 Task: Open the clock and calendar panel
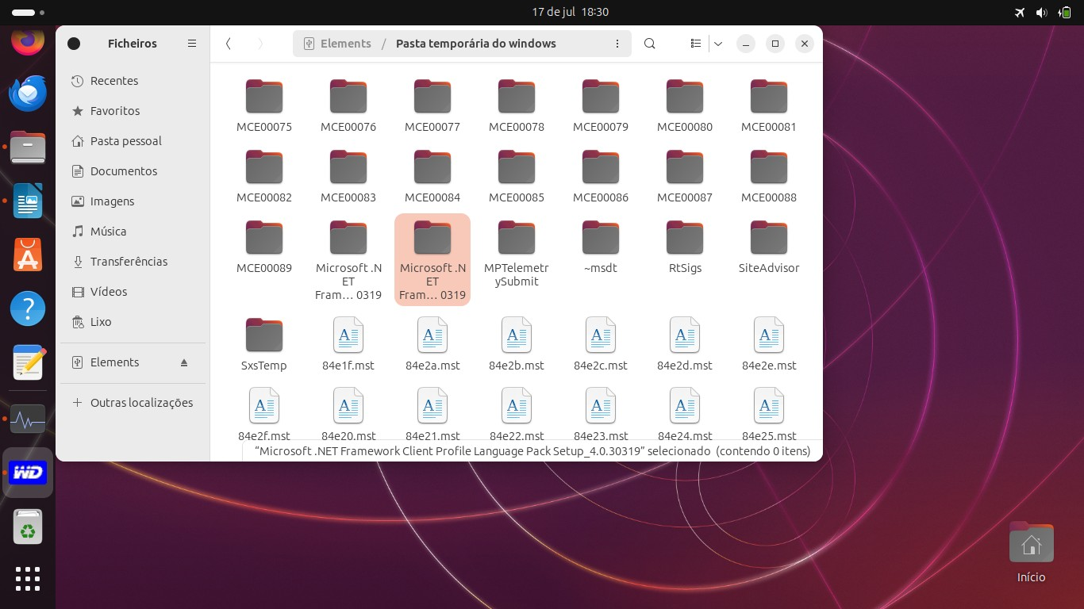[570, 12]
